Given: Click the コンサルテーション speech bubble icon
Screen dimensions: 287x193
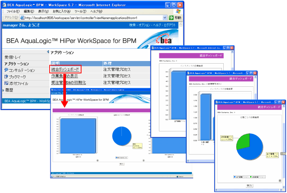Looking at the screenshot, I should (x=6, y=70).
